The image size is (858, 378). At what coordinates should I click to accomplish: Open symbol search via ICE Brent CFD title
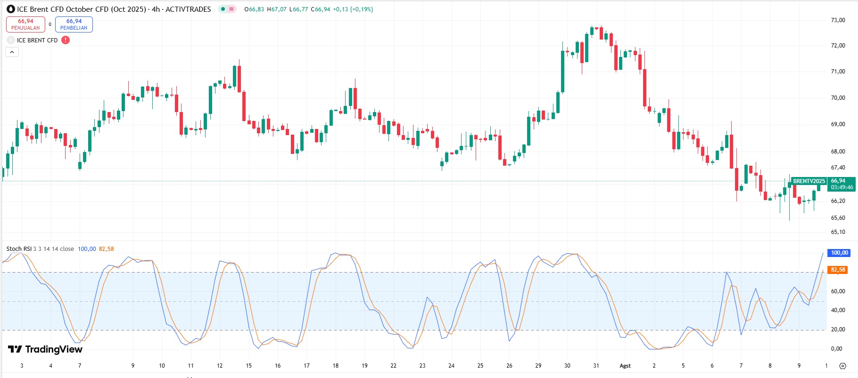[81, 9]
